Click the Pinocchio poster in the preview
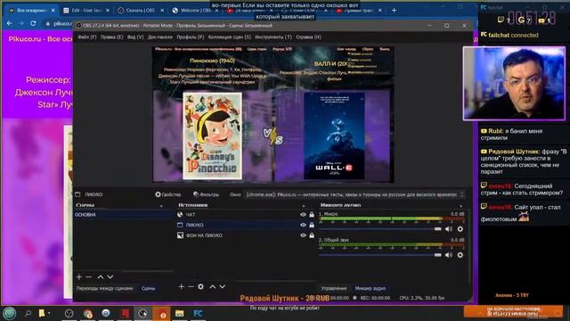Image resolution: width=570 pixels, height=321 pixels. point(212,136)
